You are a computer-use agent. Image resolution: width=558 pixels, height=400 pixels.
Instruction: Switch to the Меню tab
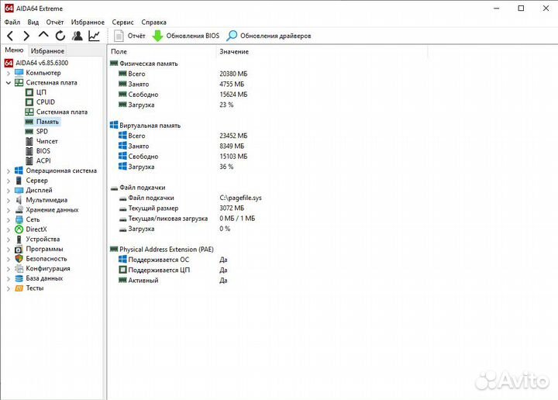14,50
